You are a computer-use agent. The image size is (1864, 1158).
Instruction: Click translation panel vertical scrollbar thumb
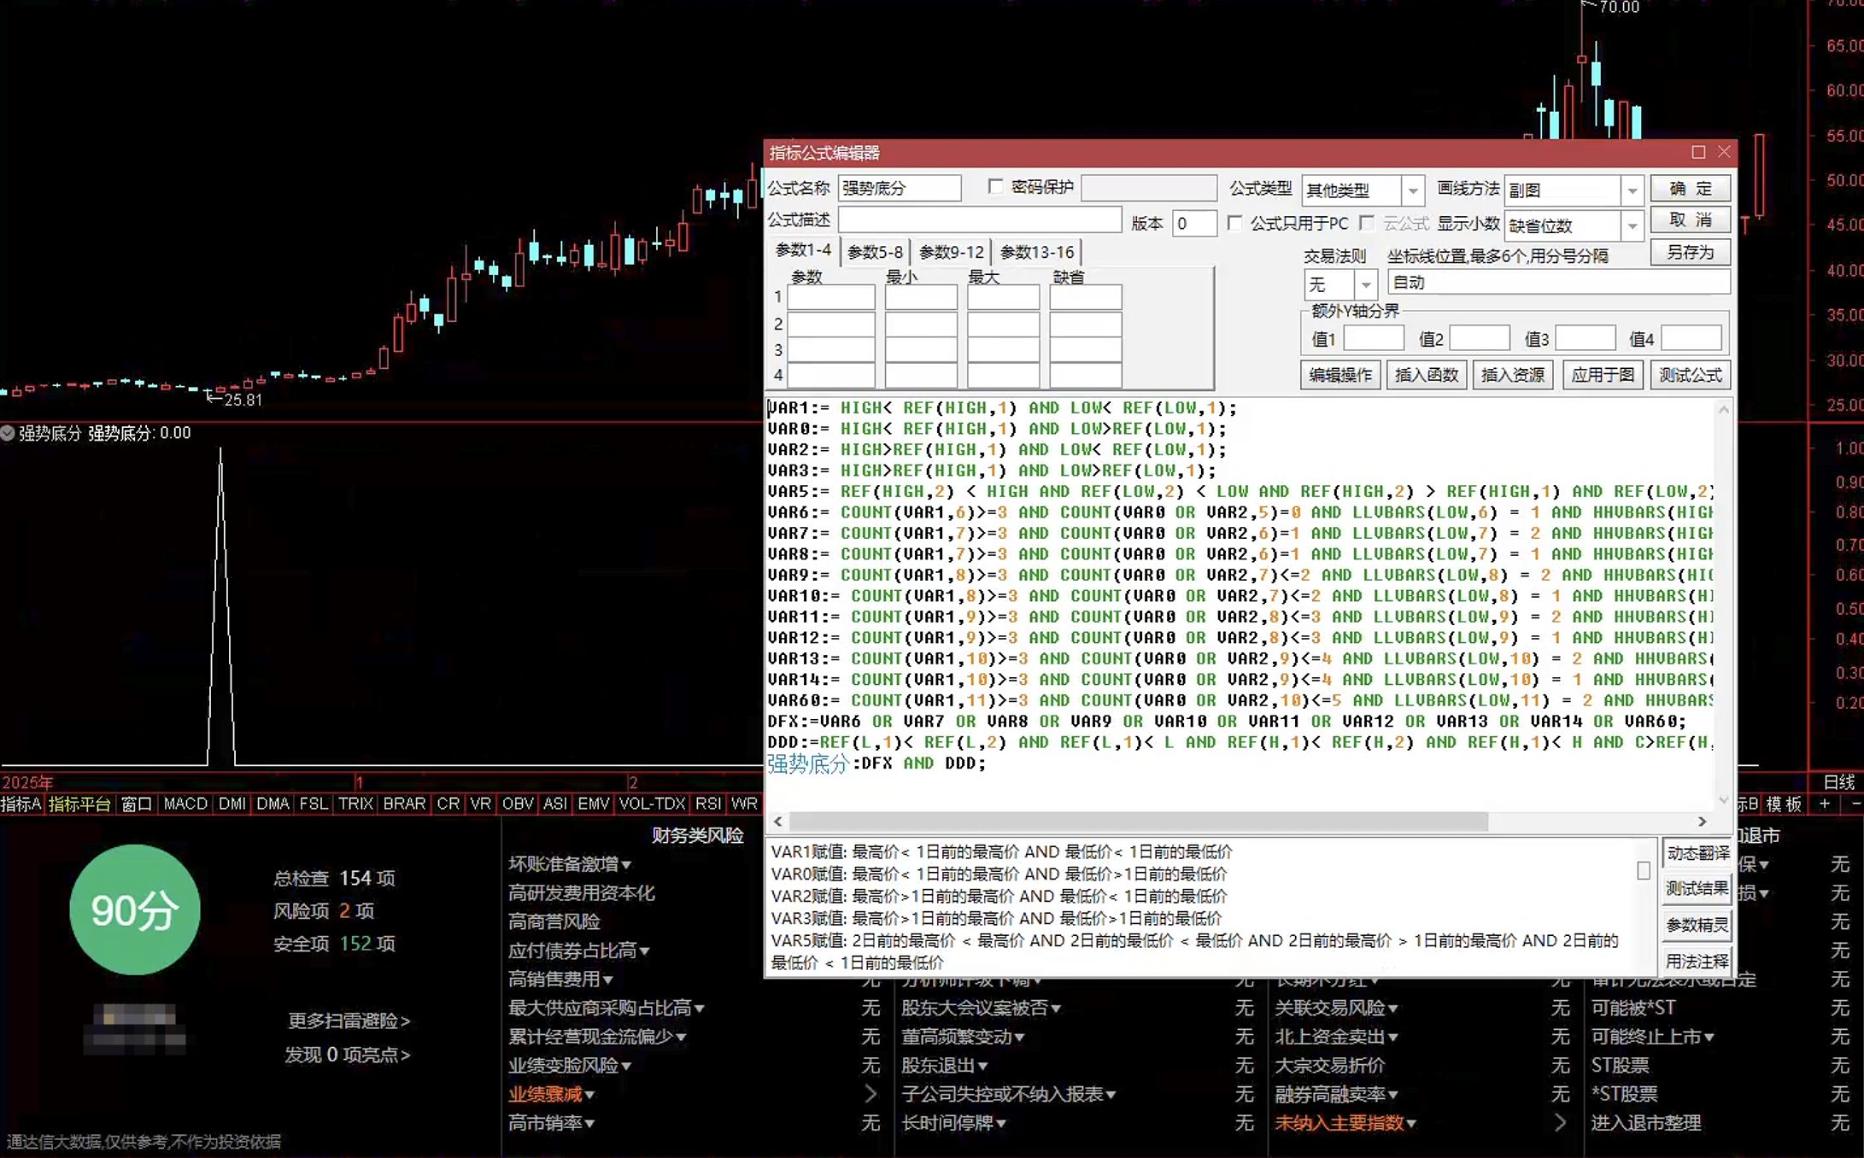click(x=1643, y=870)
